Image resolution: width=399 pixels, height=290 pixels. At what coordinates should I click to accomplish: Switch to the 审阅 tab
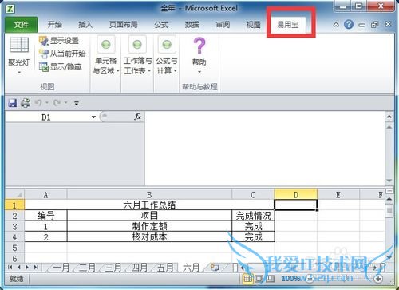[223, 25]
